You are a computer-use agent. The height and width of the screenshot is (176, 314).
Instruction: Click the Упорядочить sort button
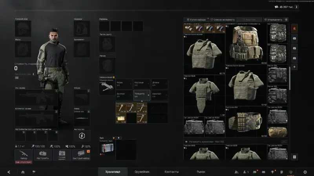274,20
